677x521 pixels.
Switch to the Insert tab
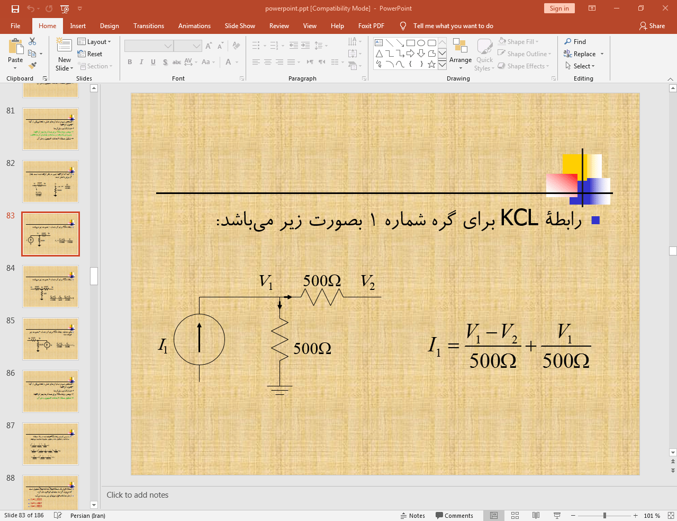(78, 26)
